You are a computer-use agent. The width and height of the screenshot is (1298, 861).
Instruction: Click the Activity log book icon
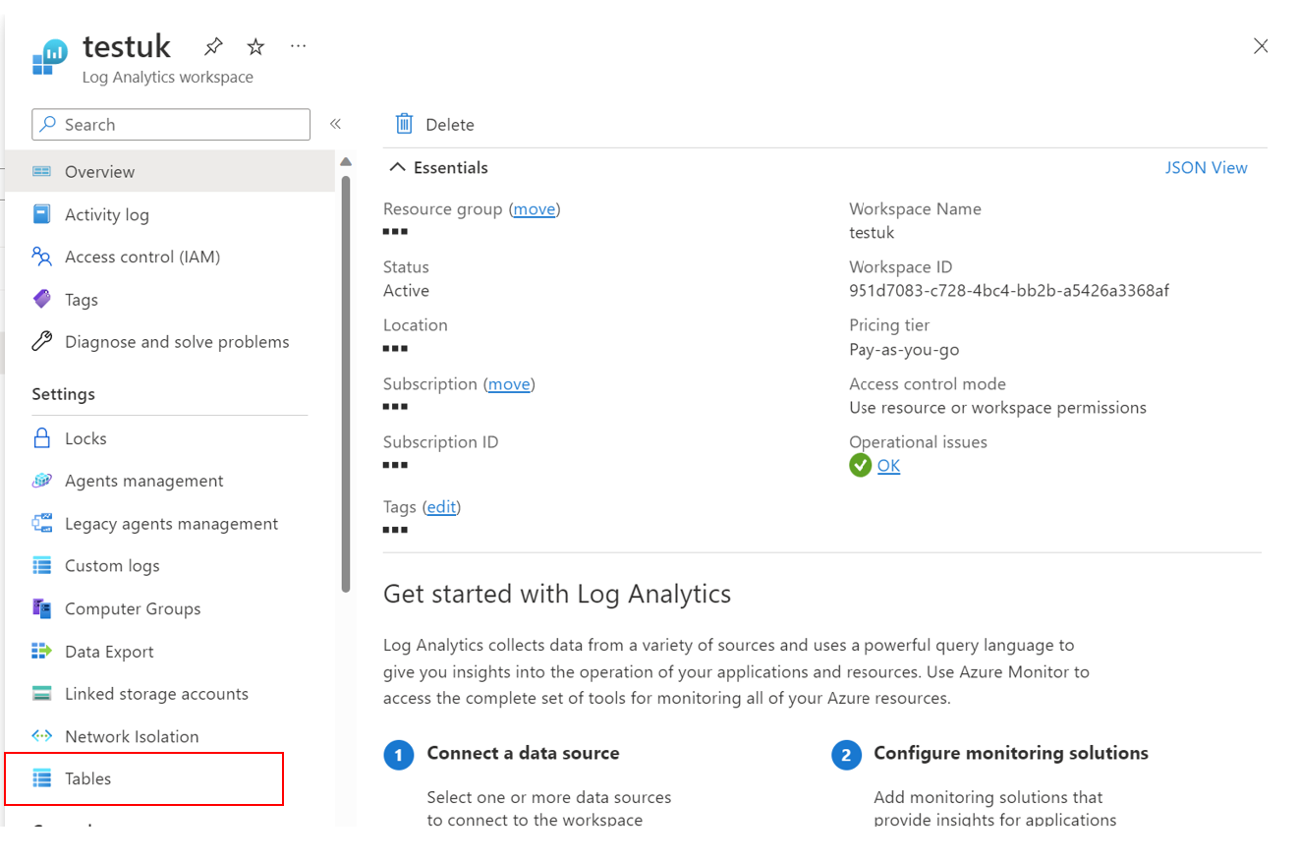click(41, 214)
